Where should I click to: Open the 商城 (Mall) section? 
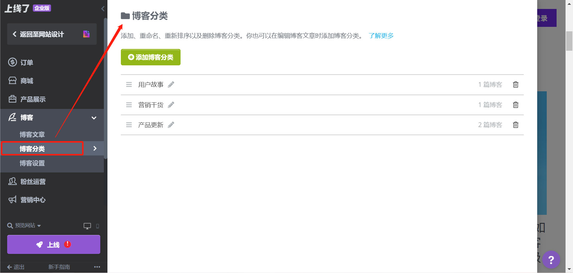coord(12,81)
